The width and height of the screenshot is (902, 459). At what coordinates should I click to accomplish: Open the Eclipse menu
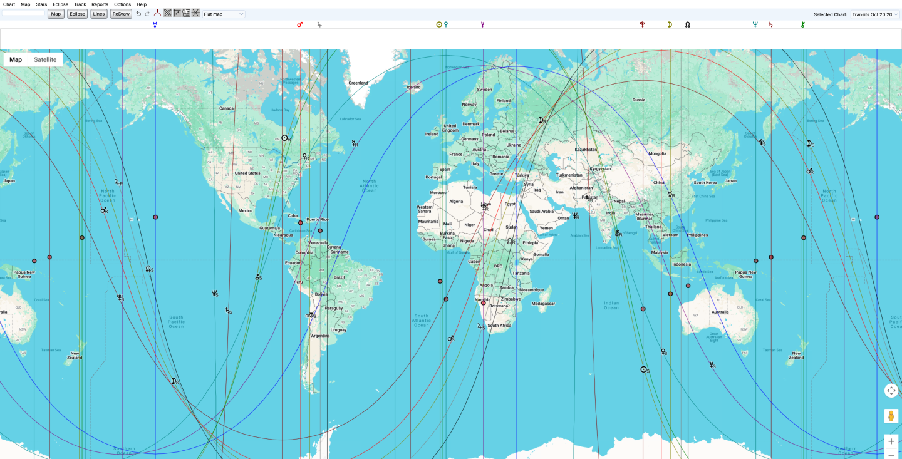[61, 4]
